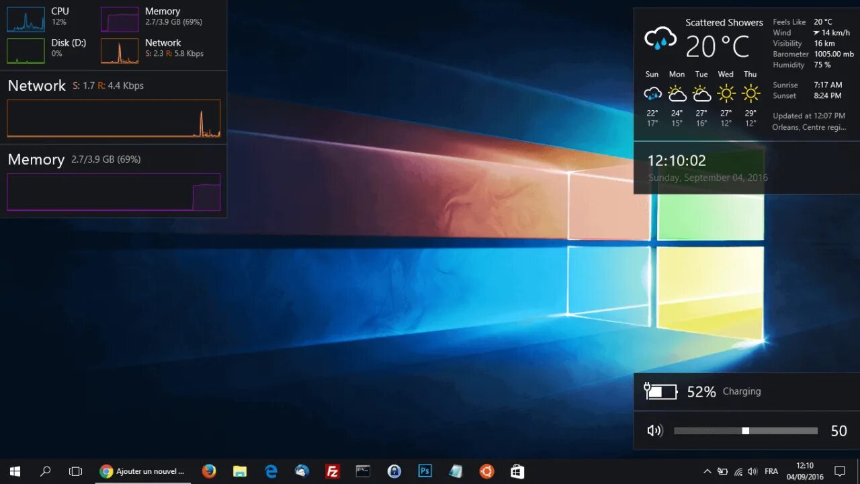860x484 pixels.
Task: Click the large Network section heading
Action: coord(37,85)
